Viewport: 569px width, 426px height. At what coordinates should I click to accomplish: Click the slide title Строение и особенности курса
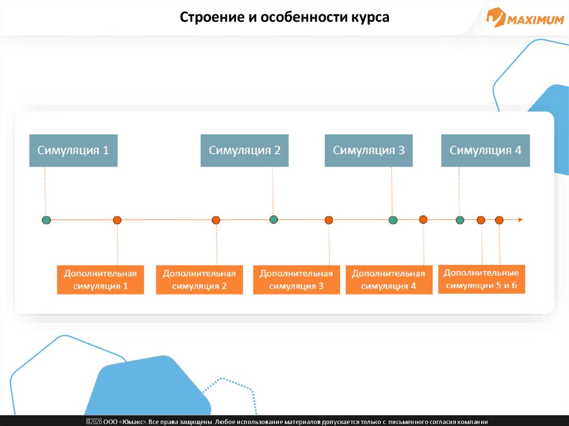point(284,17)
